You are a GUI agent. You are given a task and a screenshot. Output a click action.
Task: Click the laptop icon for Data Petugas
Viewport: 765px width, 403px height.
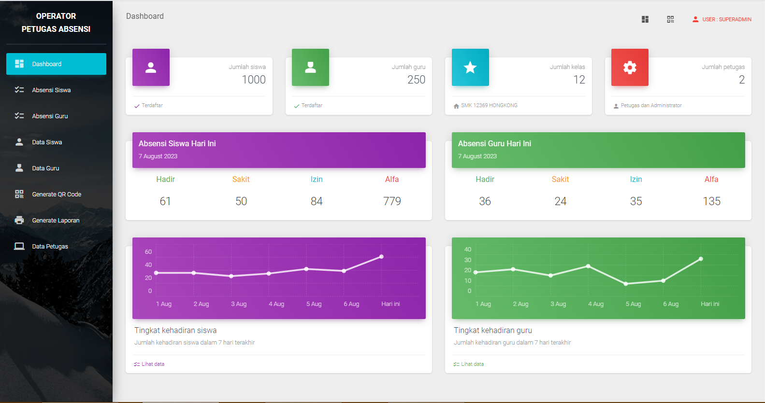[x=19, y=247]
